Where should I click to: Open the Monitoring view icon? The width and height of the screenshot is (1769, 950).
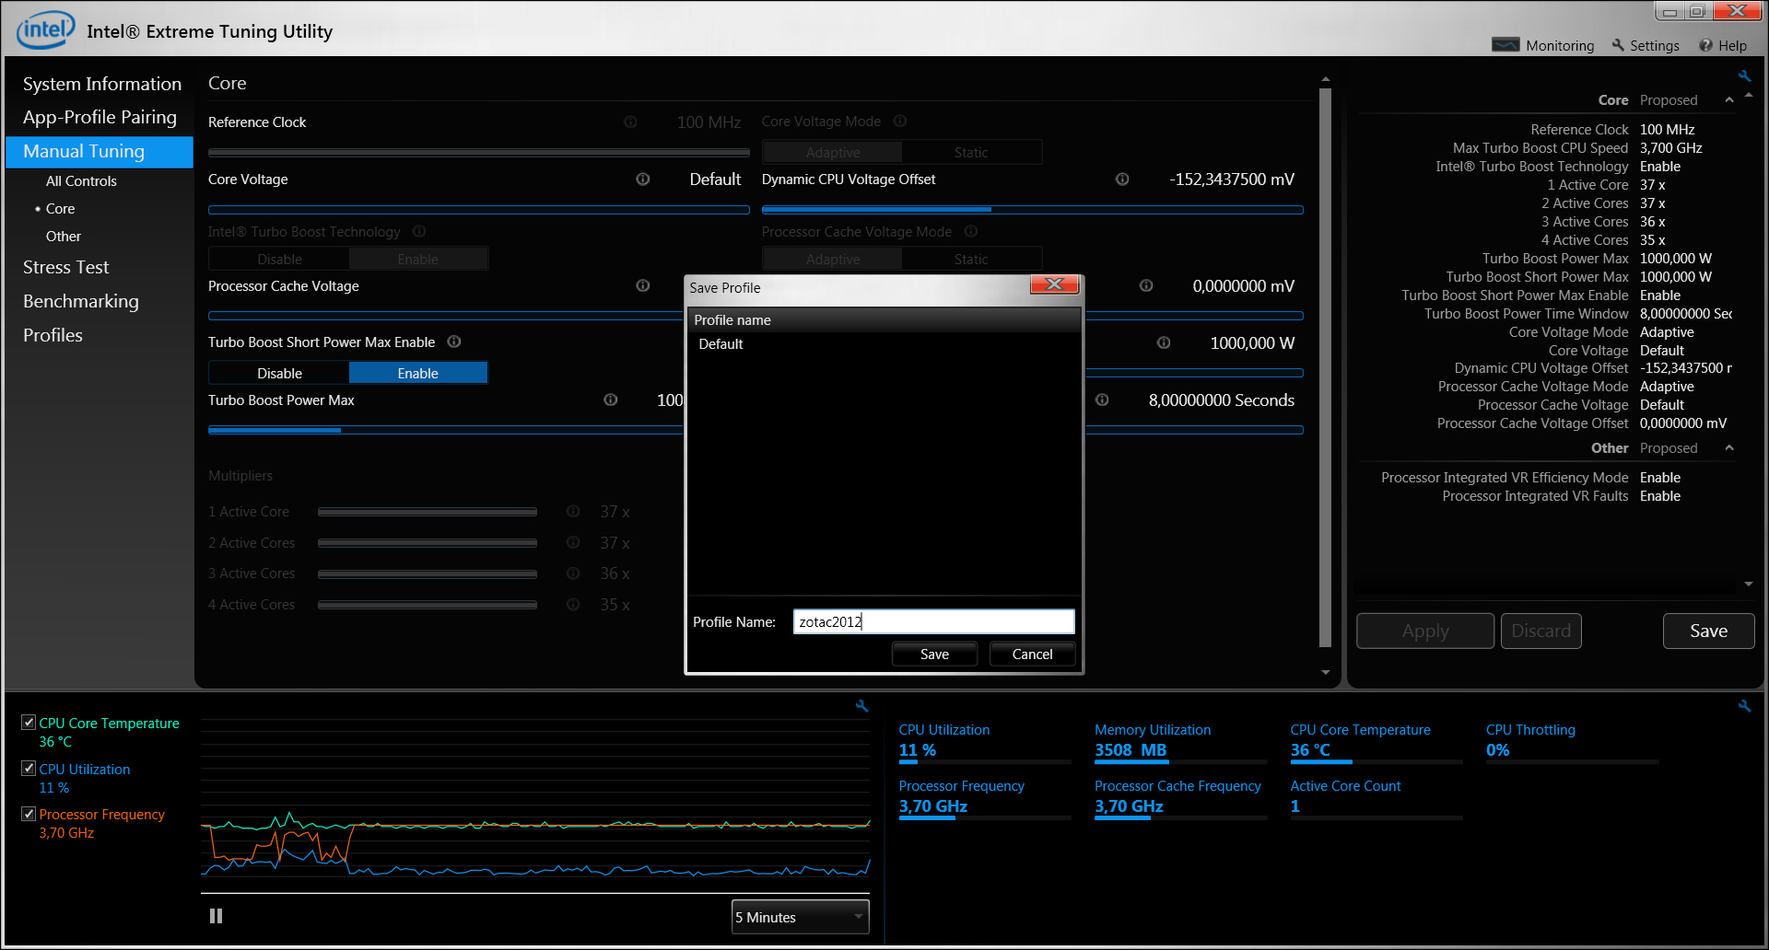click(1505, 45)
